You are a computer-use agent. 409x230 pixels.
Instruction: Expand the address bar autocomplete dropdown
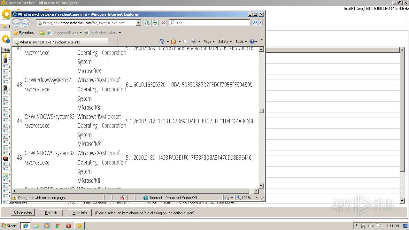coord(139,23)
